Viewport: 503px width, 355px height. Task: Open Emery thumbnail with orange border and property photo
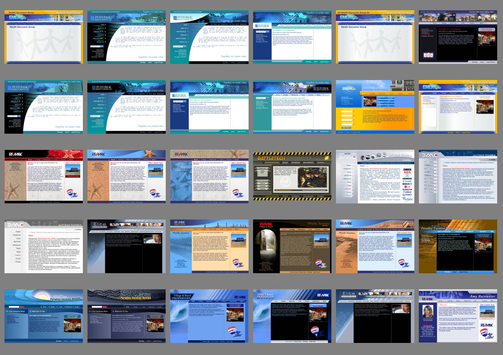point(458,106)
